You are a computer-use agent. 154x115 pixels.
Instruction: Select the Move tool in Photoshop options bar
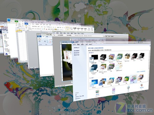[x=54, y=35]
